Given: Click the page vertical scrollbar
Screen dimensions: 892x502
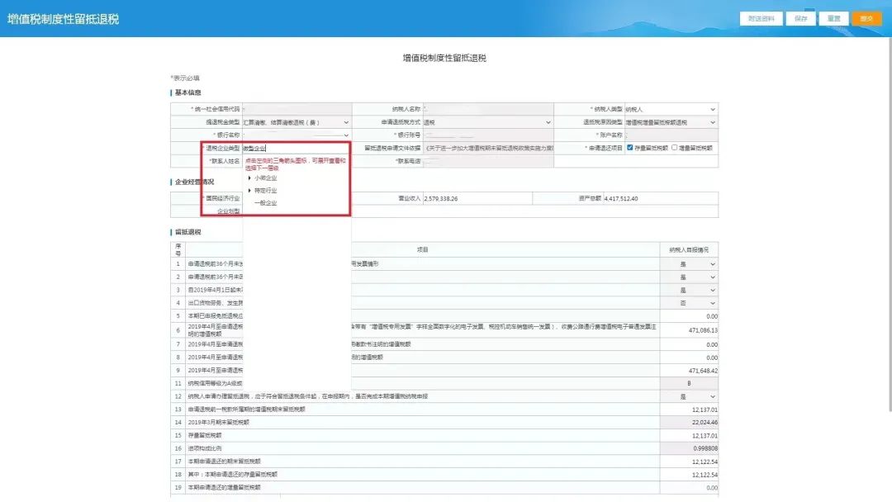Looking at the screenshot, I should point(889,225).
